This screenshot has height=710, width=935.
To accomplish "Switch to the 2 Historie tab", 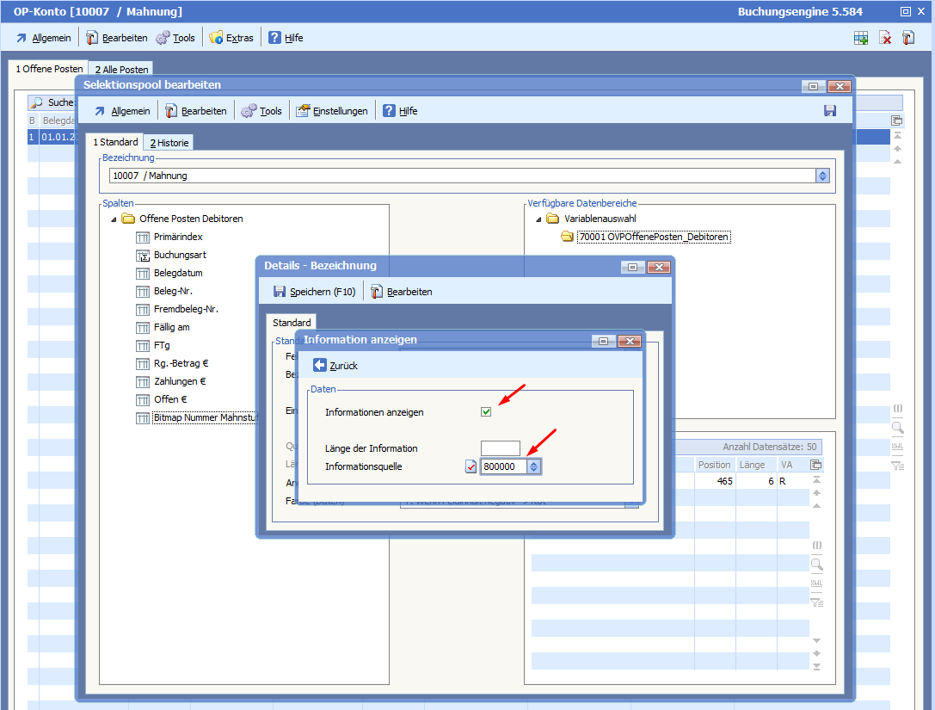I will (169, 143).
